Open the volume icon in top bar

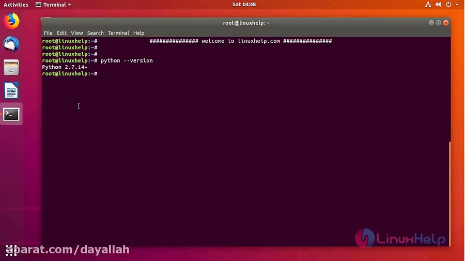click(438, 5)
